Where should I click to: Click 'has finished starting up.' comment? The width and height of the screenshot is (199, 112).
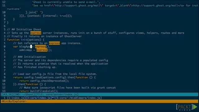pos(35,67)
